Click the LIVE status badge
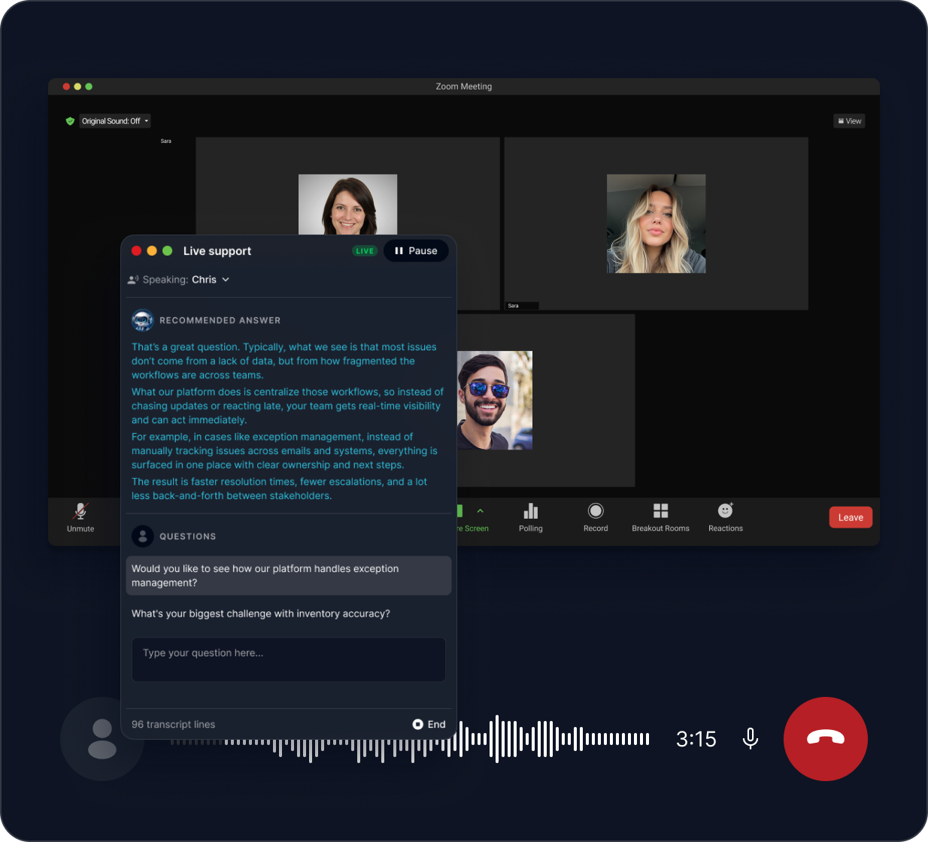928x842 pixels. pos(365,251)
